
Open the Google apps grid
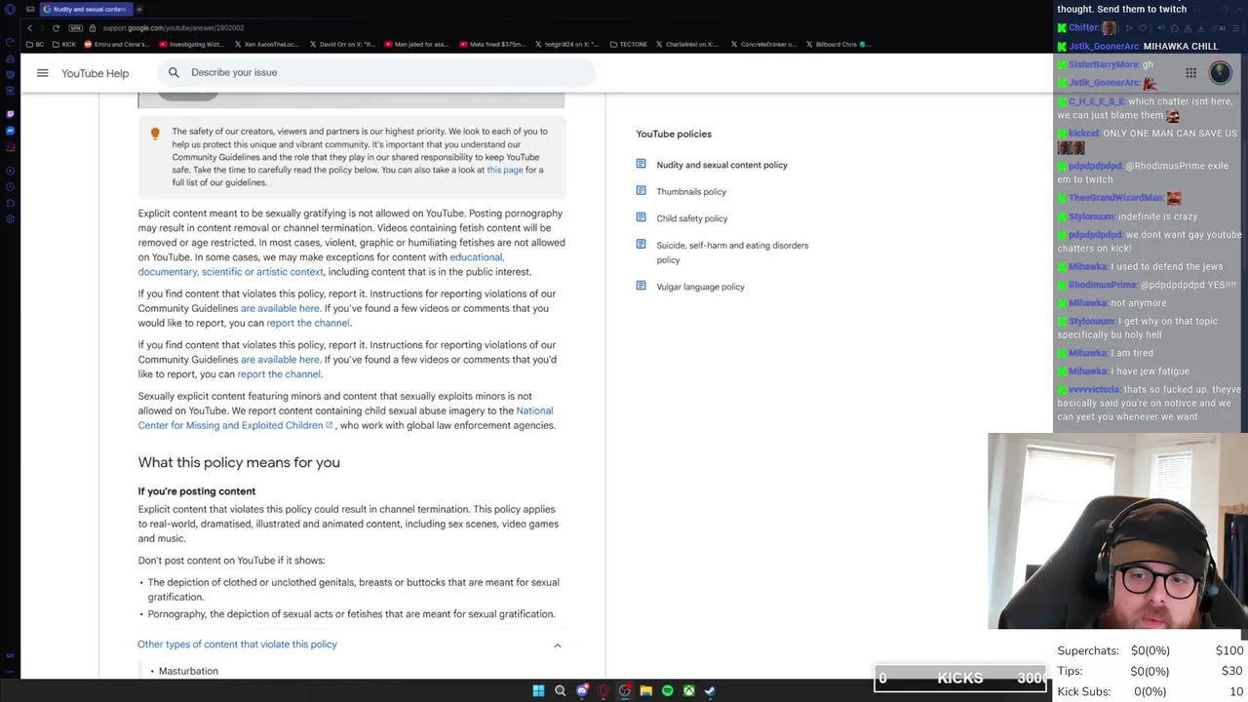tap(1190, 73)
